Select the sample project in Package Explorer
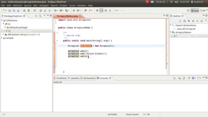 [x=9, y=38]
